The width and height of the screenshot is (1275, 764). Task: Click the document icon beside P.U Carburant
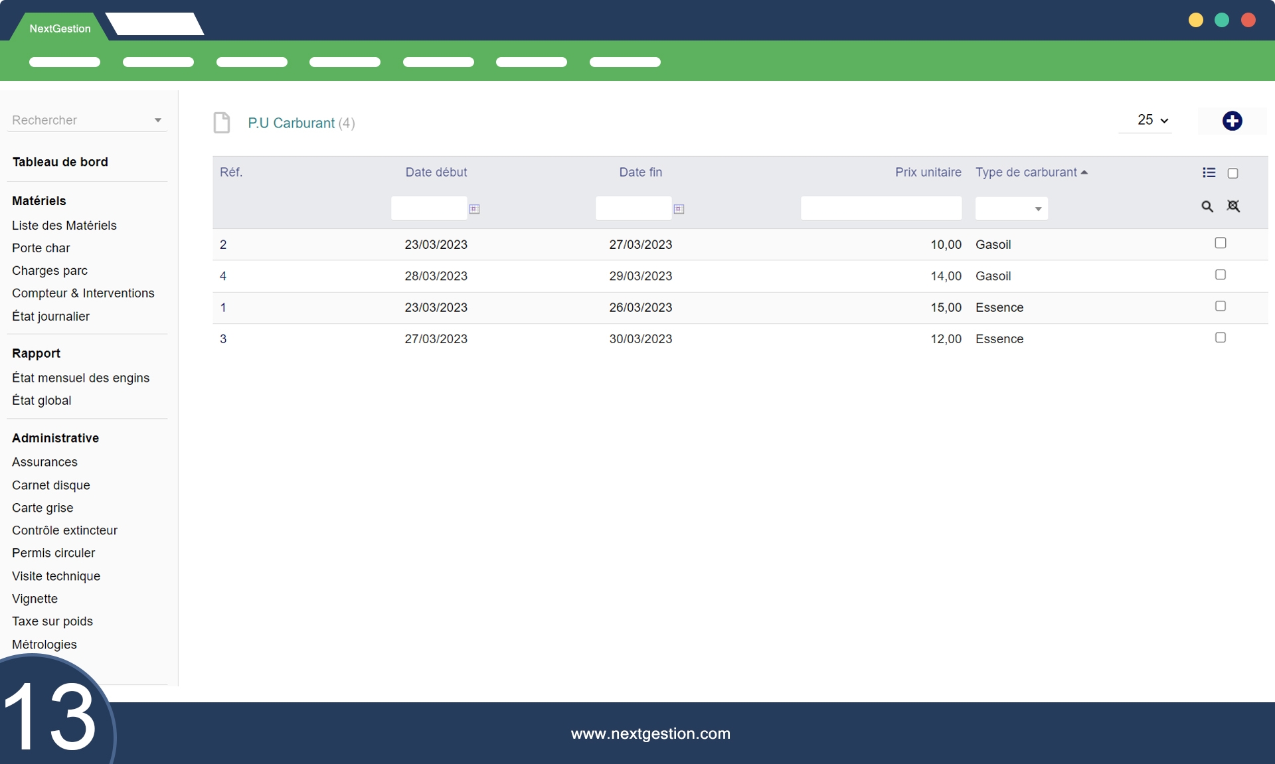click(222, 123)
